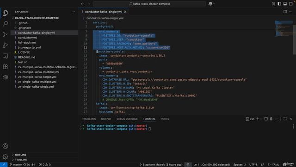Viewport: 296px width, 167px height.
Task: Open launch profile dropdown beside plus
Action: (x=261, y=119)
